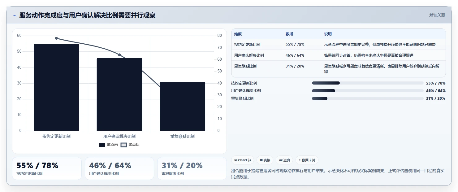Click the dark bar for 按约定更新比例
This screenshot has width=458, height=192.
tap(56, 87)
